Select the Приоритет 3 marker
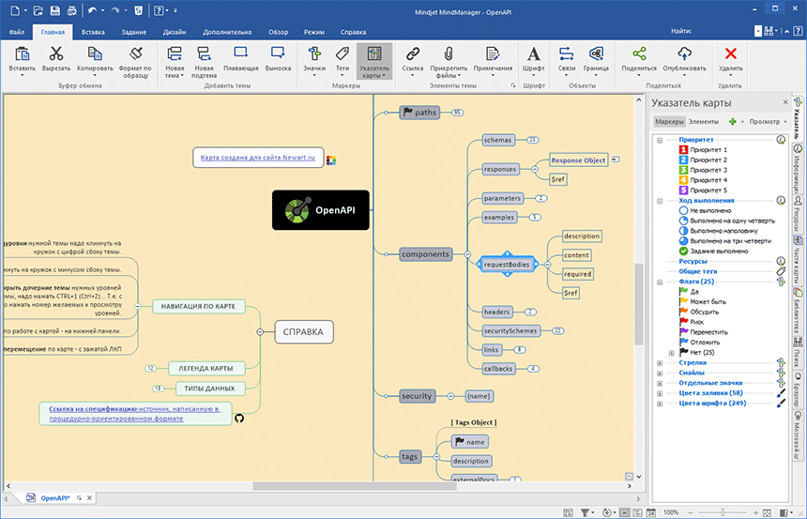807x519 pixels. 703,170
